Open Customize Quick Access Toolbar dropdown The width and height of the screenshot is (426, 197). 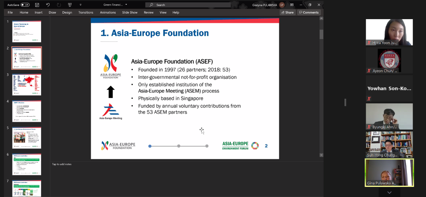point(81,5)
